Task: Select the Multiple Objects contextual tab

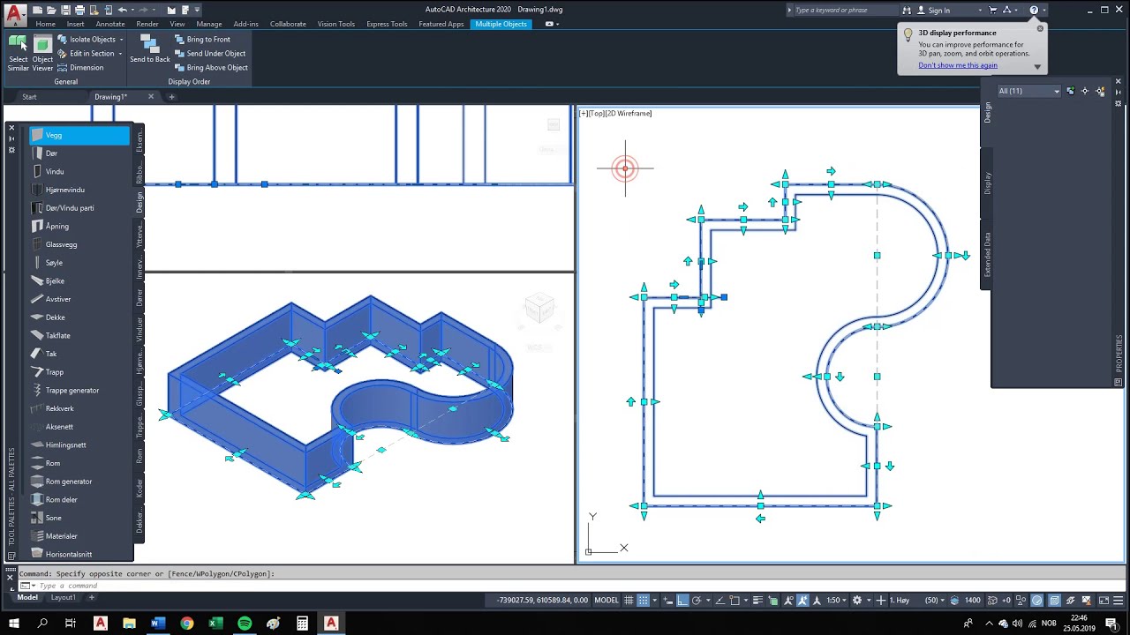Action: click(501, 24)
